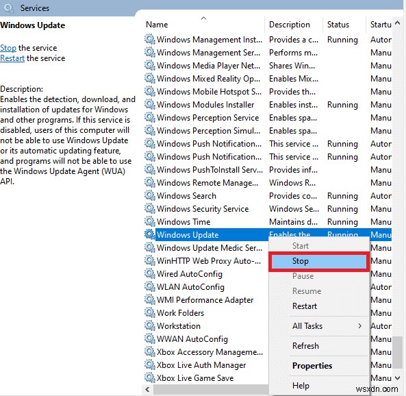Viewport: 406px width, 396px height.
Task: Click the gear icon beside Windows PushToInstall Serv...
Action: 150,169
